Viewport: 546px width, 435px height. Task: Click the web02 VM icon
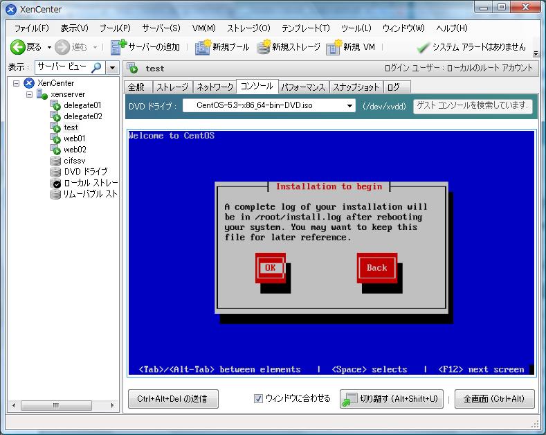pyautogui.click(x=55, y=150)
